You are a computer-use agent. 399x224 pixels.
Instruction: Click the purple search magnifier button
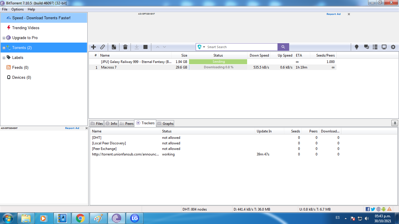[283, 47]
